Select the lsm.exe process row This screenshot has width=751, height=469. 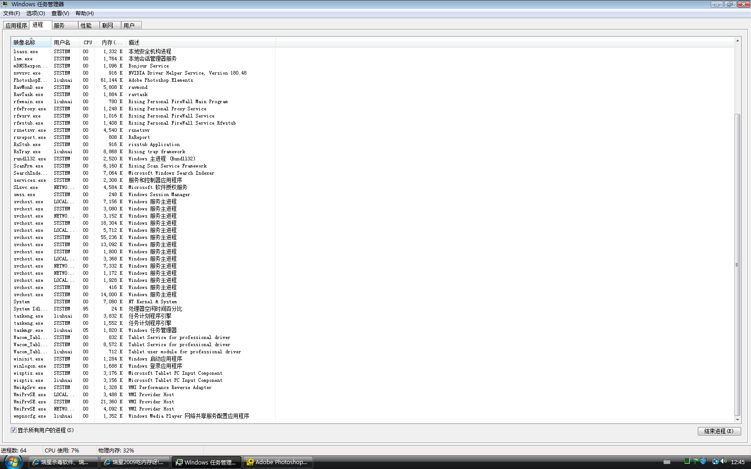(x=143, y=59)
